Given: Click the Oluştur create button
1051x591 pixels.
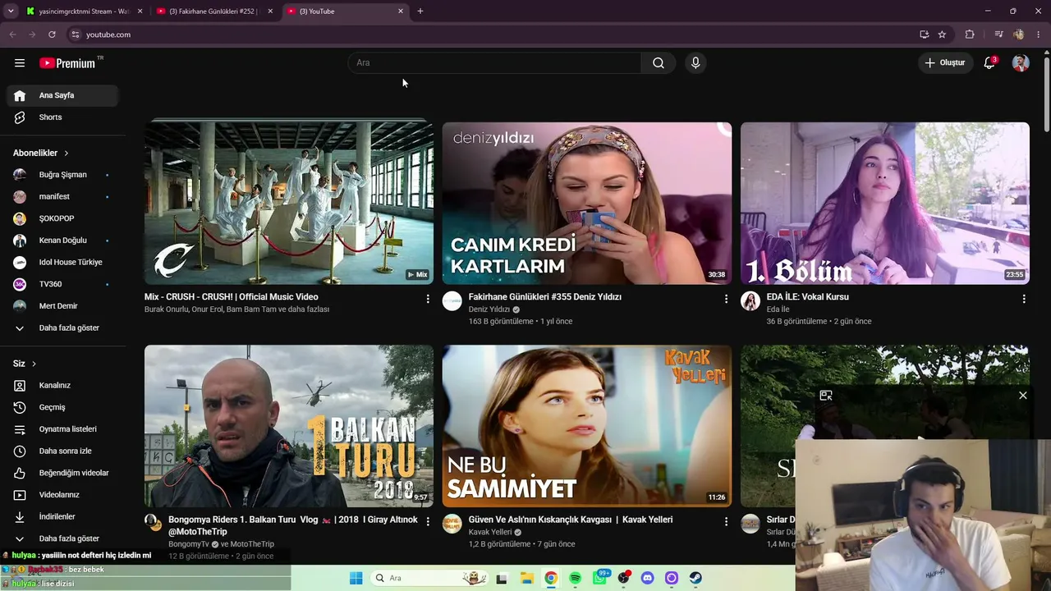Looking at the screenshot, I should pyautogui.click(x=945, y=63).
